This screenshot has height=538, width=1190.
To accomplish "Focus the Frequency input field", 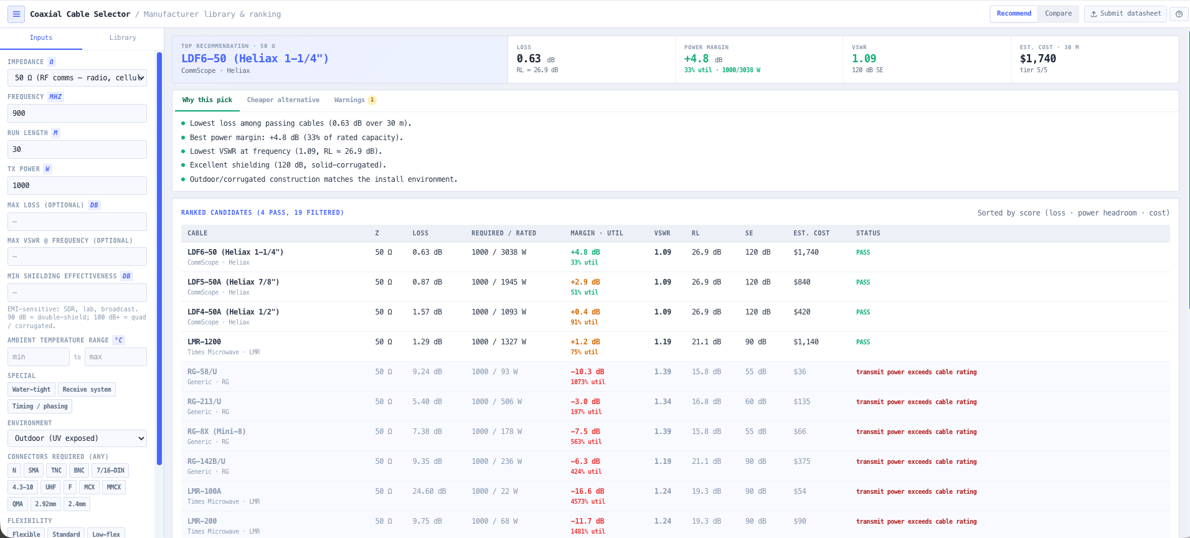I will (77, 113).
